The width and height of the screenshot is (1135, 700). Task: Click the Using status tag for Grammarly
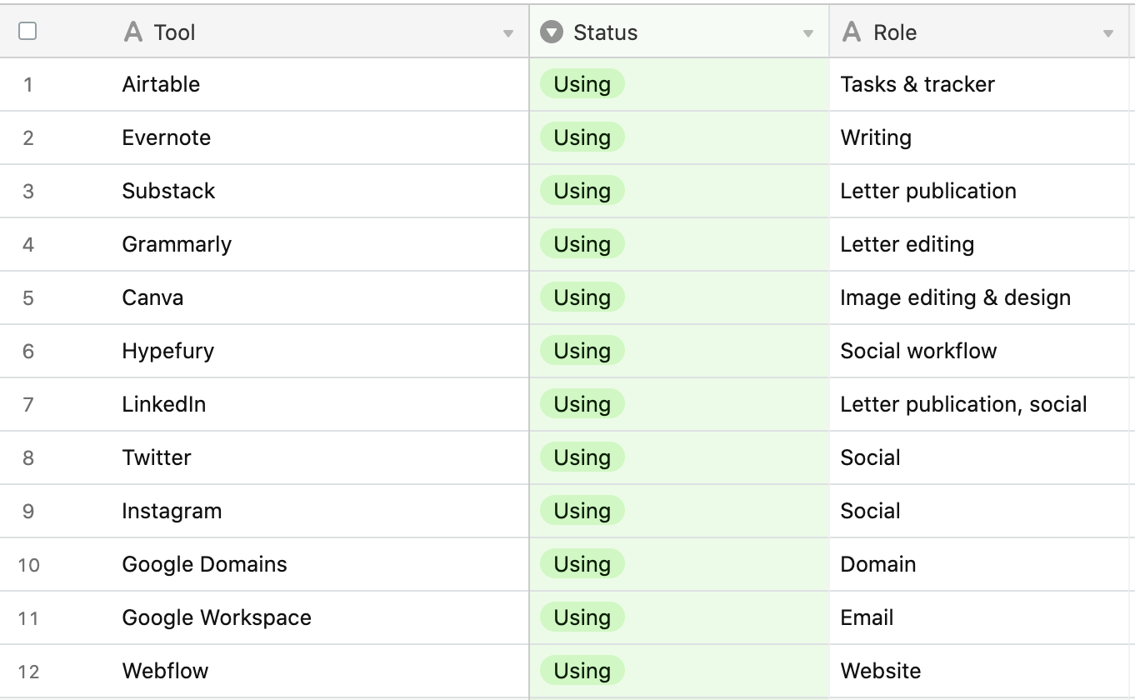point(582,244)
